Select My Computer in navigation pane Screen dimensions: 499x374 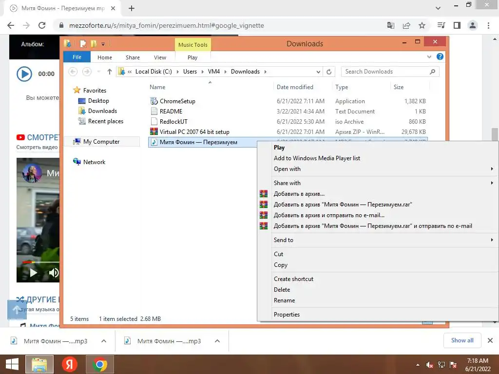coord(101,142)
